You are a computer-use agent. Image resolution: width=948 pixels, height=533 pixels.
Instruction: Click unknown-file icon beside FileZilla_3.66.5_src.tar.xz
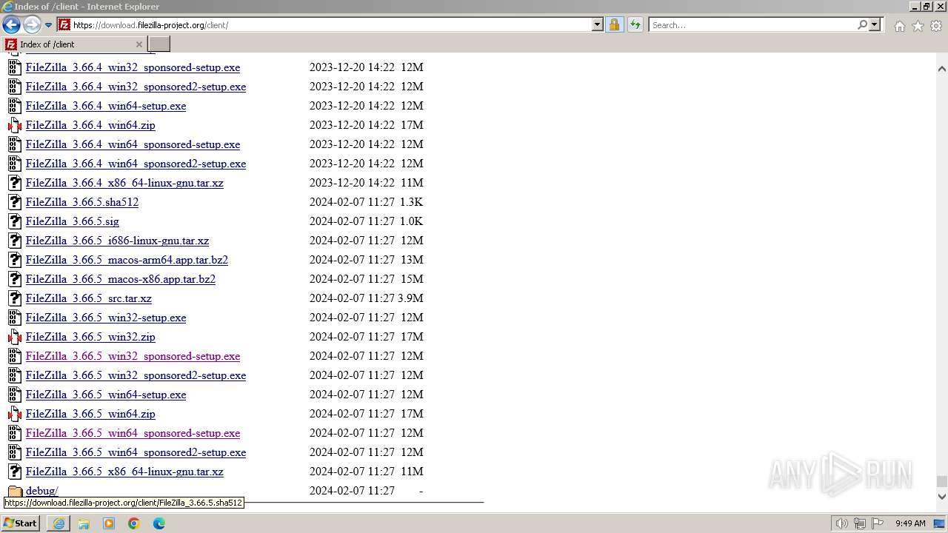pyautogui.click(x=15, y=298)
